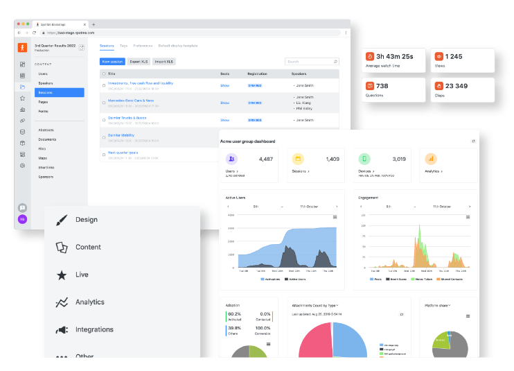Image resolution: width=514 pixels, height=371 pixels.
Task: Click the purple Users icon on dashboard
Action: (x=231, y=159)
